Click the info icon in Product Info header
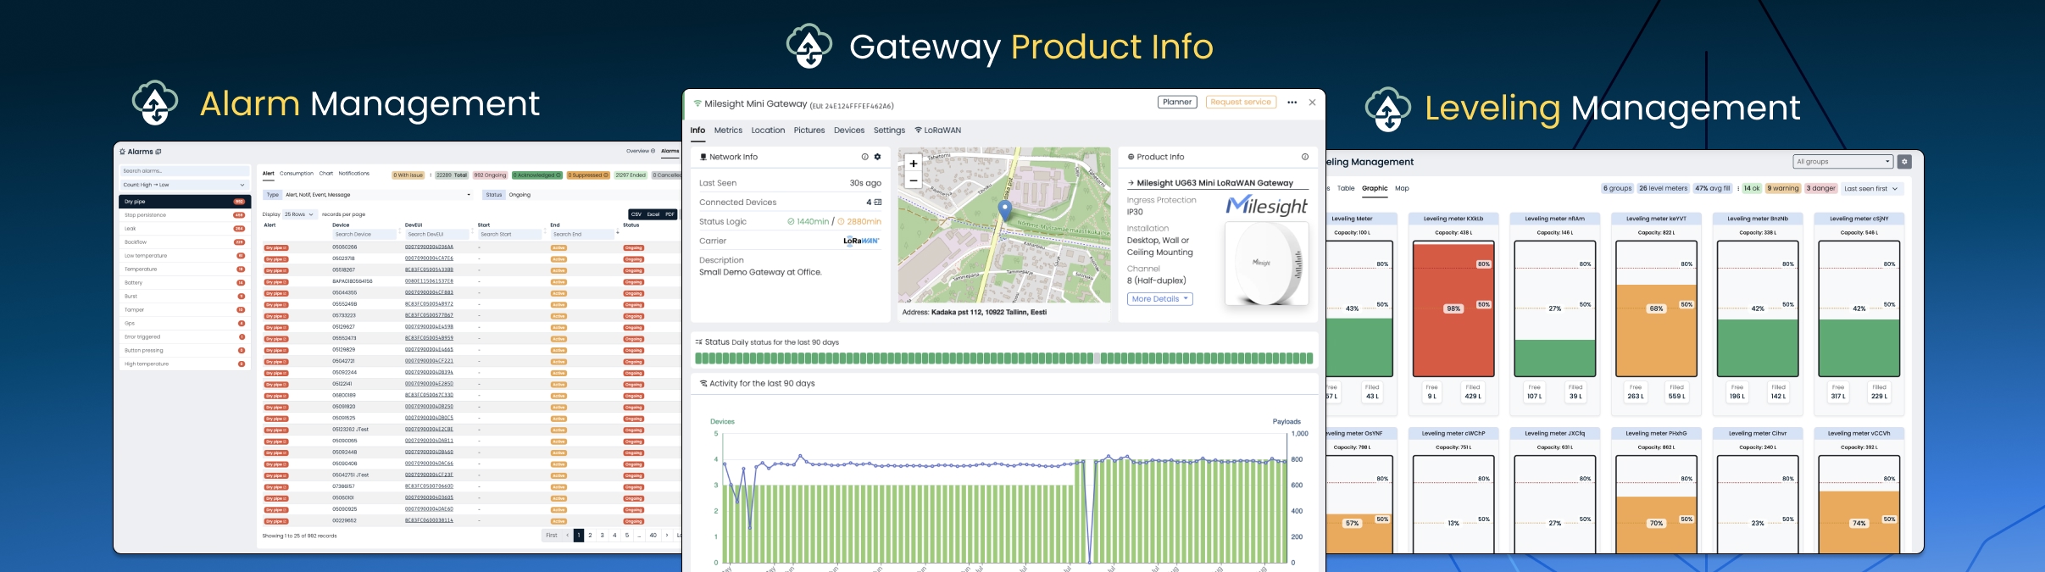Viewport: 2045px width, 572px height. 1305,157
